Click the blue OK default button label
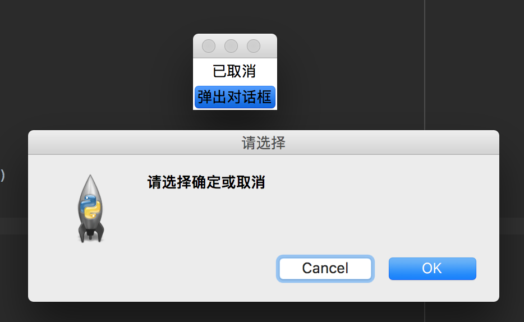The height and width of the screenshot is (322, 524). point(432,269)
